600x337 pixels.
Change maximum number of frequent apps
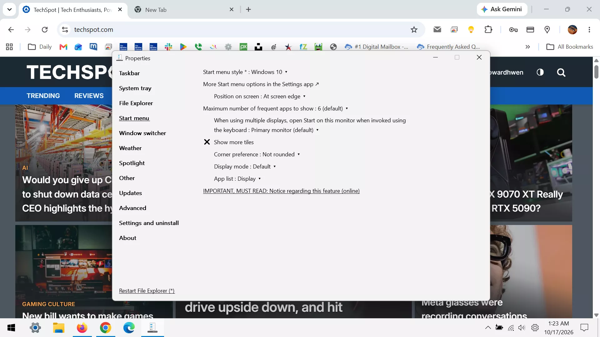point(275,109)
